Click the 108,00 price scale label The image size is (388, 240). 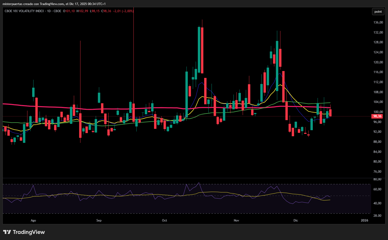point(378,92)
